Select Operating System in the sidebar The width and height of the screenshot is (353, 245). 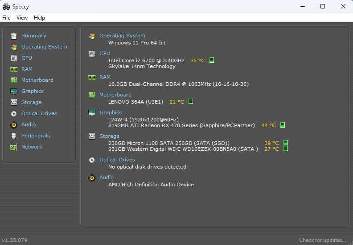pyautogui.click(x=44, y=47)
